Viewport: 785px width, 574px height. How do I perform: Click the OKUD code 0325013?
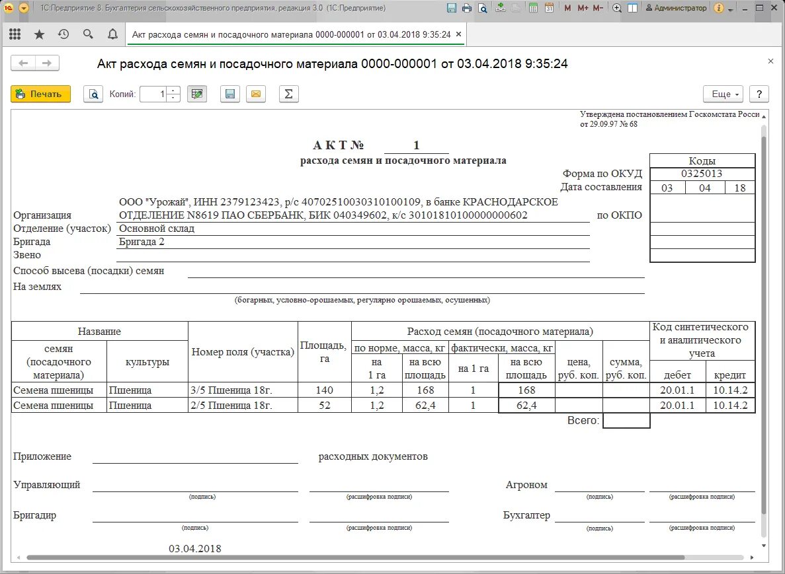702,174
